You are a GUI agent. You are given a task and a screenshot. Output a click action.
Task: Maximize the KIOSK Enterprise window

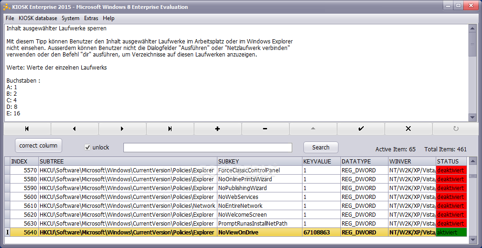click(x=458, y=5)
